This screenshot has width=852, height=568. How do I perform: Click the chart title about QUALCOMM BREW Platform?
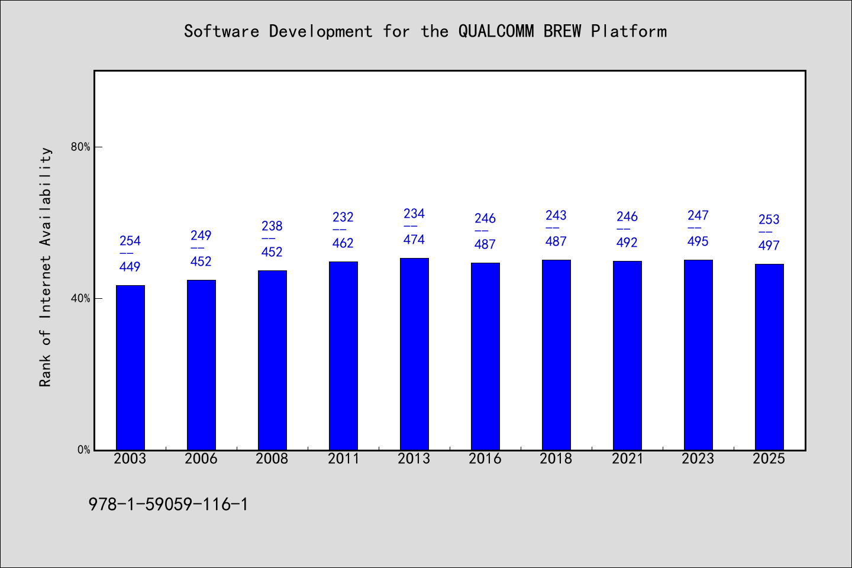coord(425,31)
